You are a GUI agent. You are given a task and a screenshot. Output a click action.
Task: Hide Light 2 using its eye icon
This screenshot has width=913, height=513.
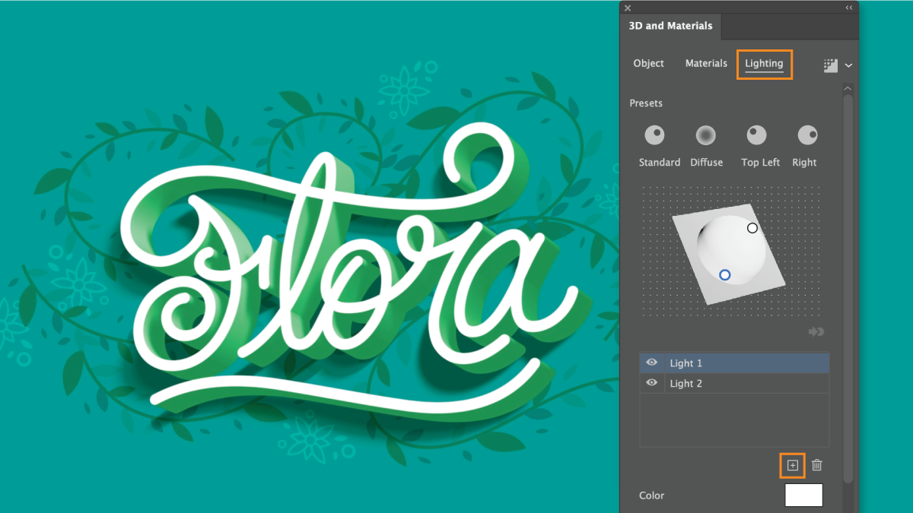point(652,383)
